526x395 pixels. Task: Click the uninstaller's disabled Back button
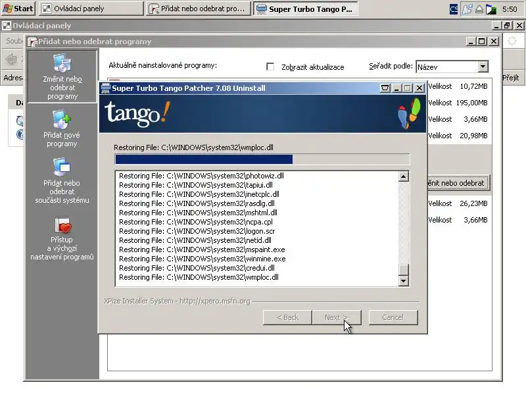coord(287,317)
